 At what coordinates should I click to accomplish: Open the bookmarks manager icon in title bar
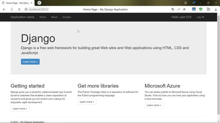[186, 3]
